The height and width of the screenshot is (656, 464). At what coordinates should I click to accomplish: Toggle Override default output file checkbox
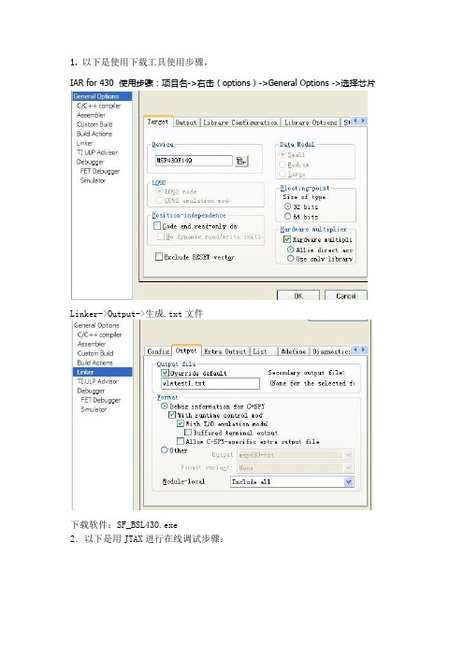[x=165, y=372]
